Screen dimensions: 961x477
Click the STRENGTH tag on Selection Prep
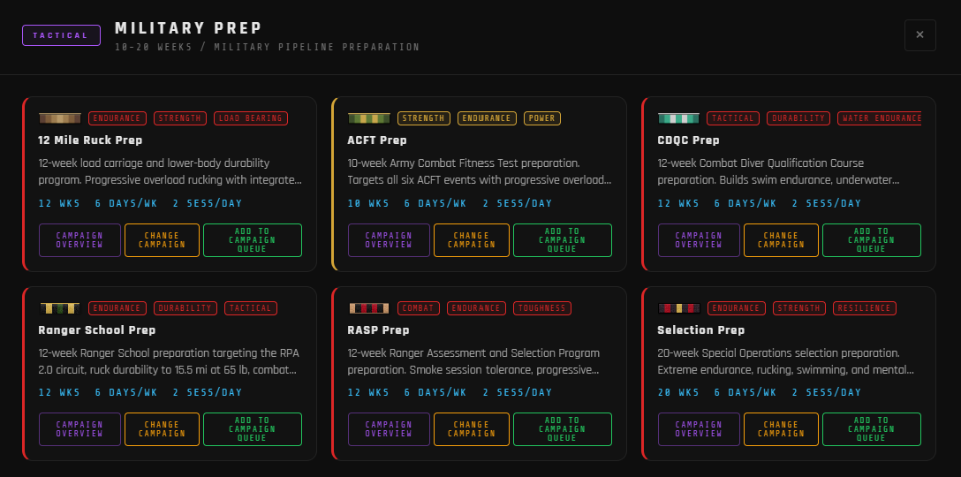799,307
